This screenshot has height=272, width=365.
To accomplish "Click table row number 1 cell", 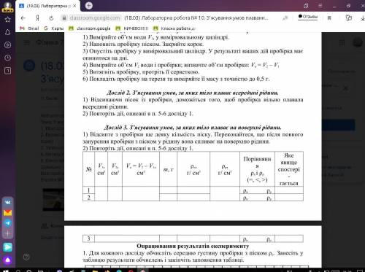I will click(88, 190).
